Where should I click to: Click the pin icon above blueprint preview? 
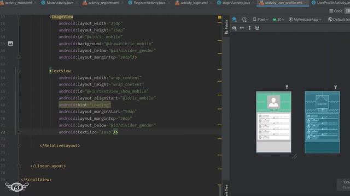point(335,87)
